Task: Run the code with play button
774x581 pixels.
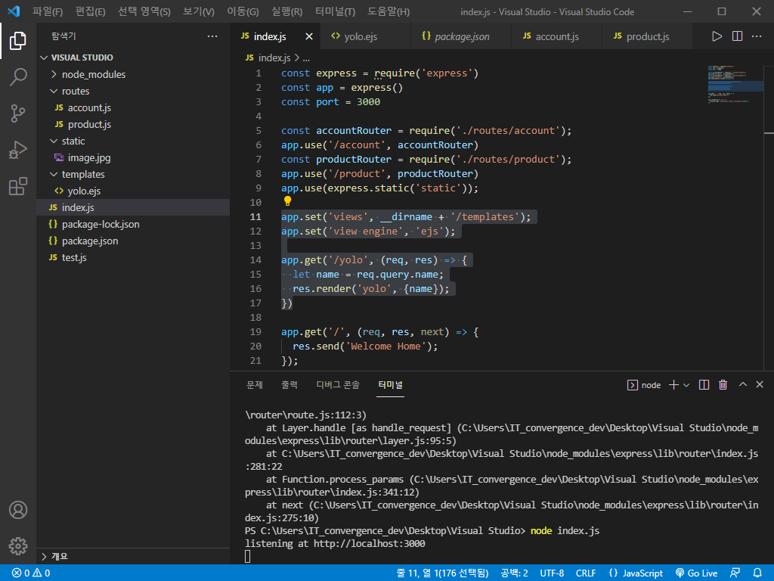Action: click(x=717, y=36)
